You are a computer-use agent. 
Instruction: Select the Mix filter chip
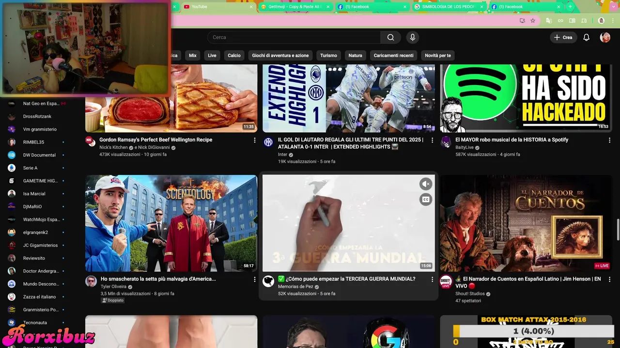coord(193,56)
